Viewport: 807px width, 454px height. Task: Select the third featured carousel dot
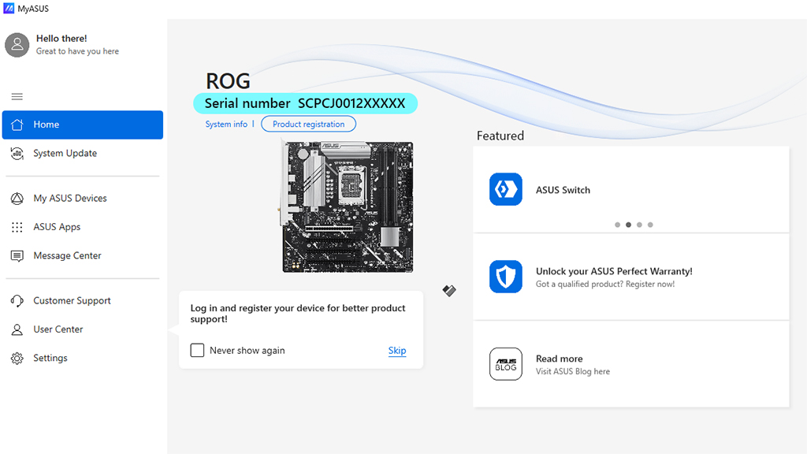639,225
